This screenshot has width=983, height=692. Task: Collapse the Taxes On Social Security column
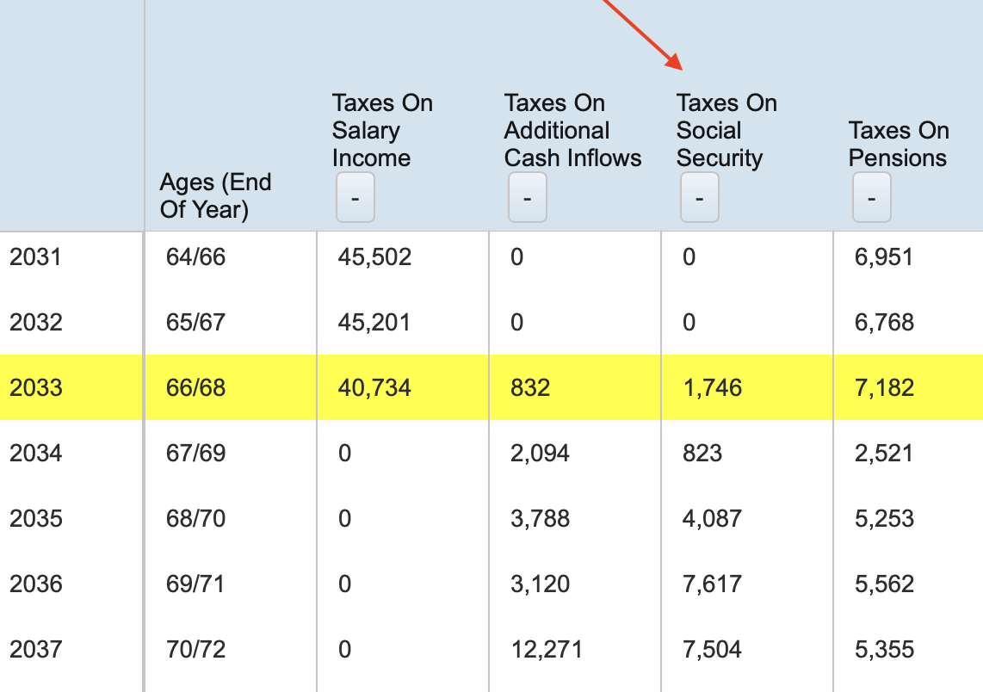click(x=700, y=197)
